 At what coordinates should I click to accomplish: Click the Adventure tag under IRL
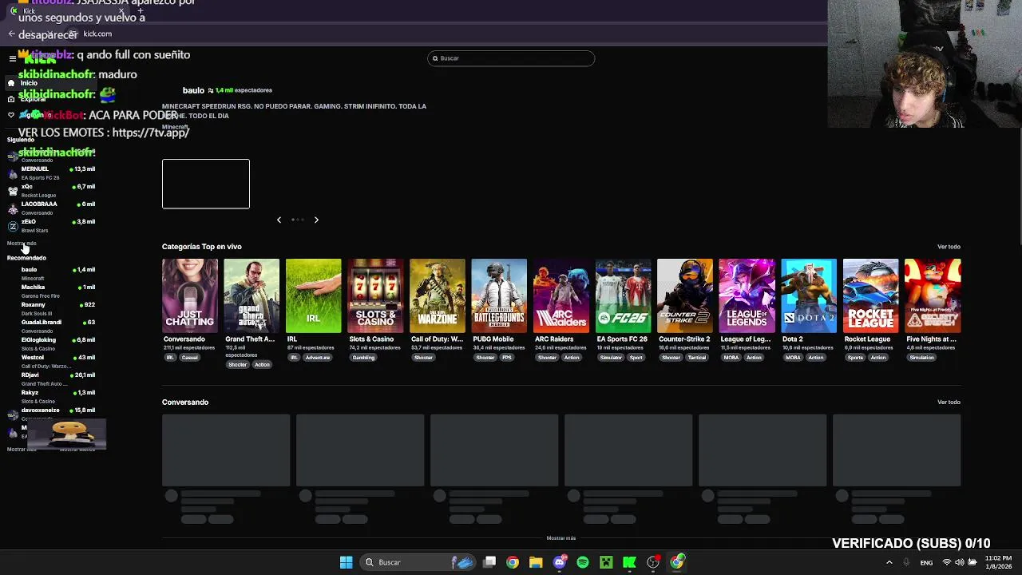pyautogui.click(x=317, y=358)
